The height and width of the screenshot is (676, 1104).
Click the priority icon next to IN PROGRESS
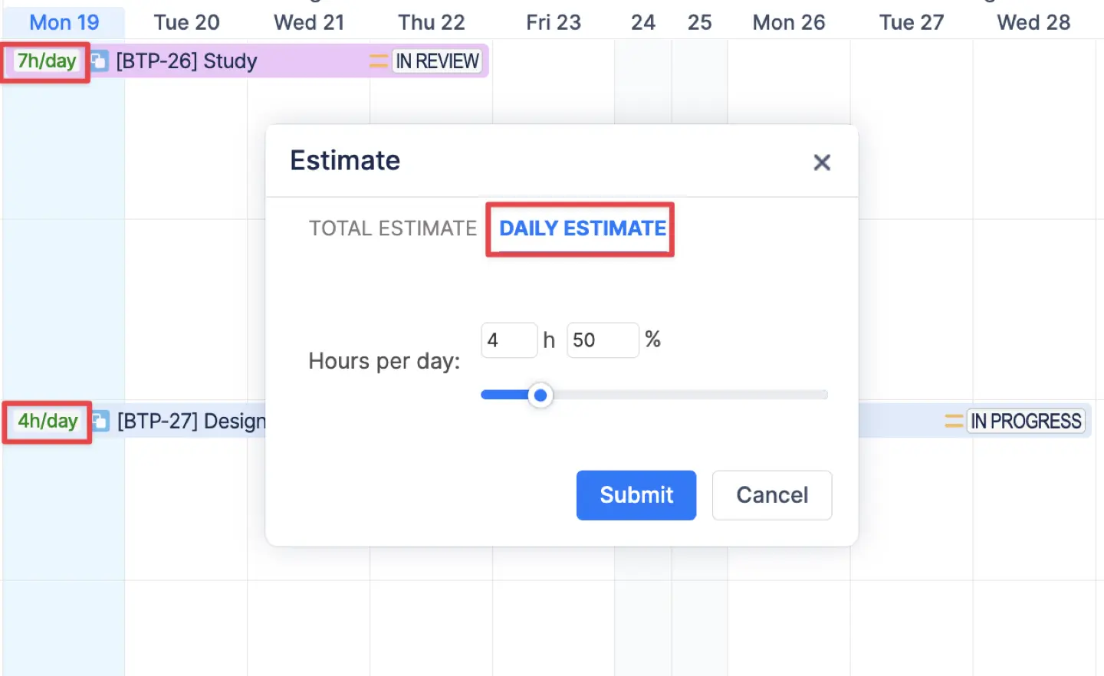coord(953,421)
